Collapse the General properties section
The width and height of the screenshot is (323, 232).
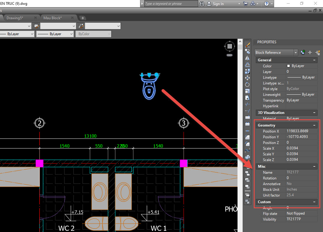pyautogui.click(x=314, y=60)
